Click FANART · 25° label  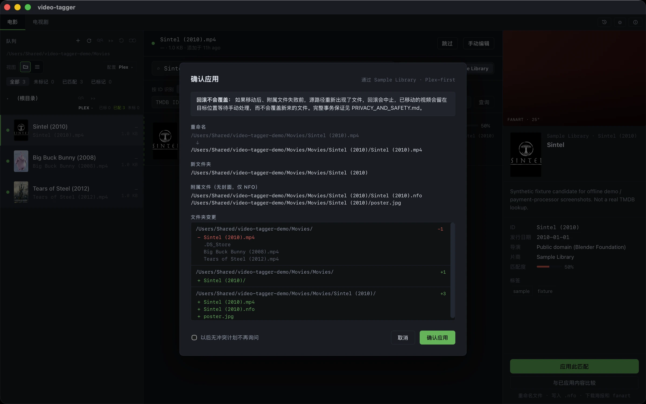(523, 120)
